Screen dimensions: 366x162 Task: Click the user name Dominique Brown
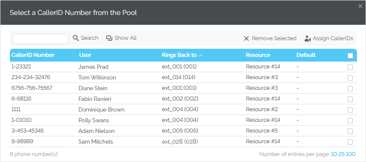(x=102, y=110)
